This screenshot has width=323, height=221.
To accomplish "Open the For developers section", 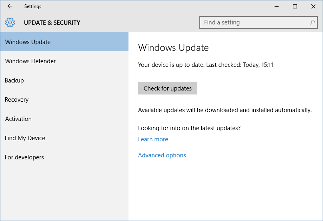I will click(x=64, y=157).
